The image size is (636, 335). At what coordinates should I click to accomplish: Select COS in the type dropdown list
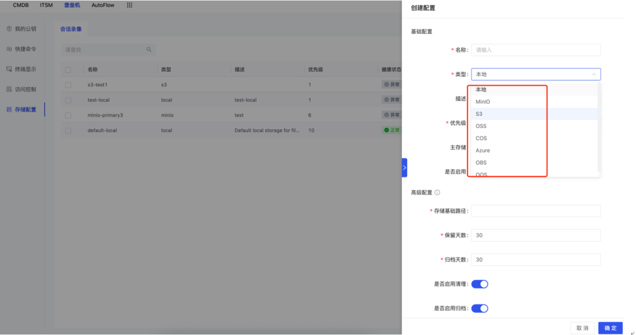pyautogui.click(x=534, y=138)
